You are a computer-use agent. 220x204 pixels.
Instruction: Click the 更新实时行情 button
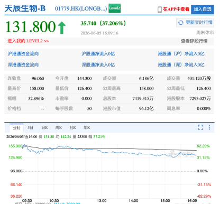[x=195, y=23]
